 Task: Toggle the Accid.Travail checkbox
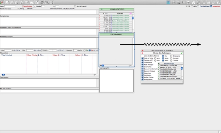[75, 6]
